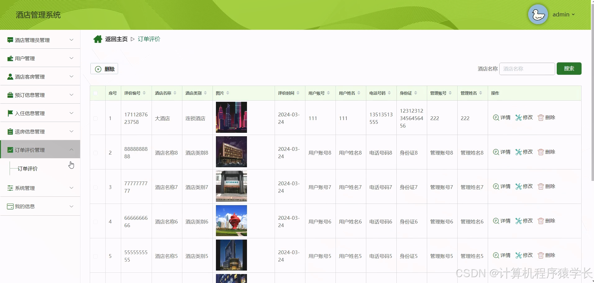
Task: Click the 详情 icon in row 1
Action: tap(496, 118)
